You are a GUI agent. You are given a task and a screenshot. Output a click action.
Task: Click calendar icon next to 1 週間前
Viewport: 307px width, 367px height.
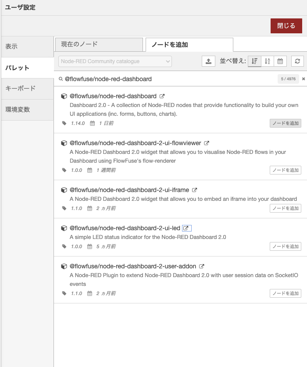90,170
